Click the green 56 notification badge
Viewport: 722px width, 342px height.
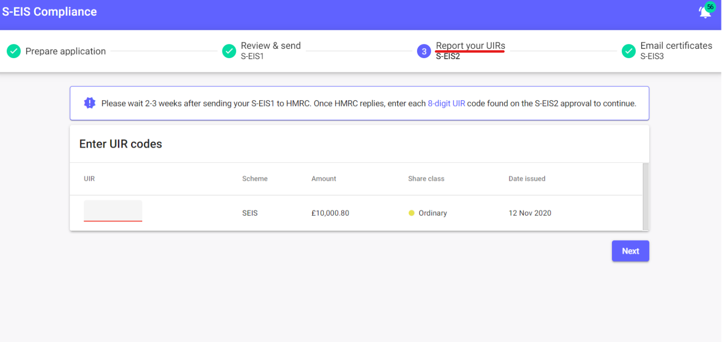pyautogui.click(x=710, y=7)
